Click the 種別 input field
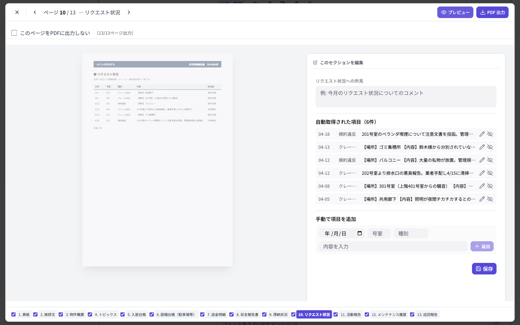The width and height of the screenshot is (520, 325). pyautogui.click(x=411, y=233)
